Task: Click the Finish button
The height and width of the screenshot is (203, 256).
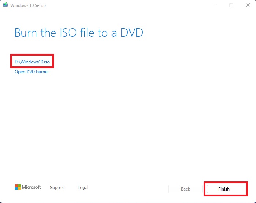Action: pyautogui.click(x=224, y=189)
